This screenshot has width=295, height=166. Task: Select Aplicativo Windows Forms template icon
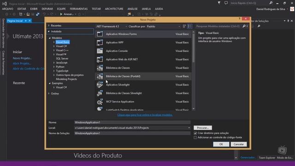click(100, 34)
